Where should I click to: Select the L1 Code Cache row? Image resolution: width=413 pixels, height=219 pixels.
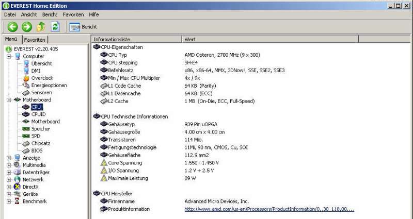(x=158, y=86)
